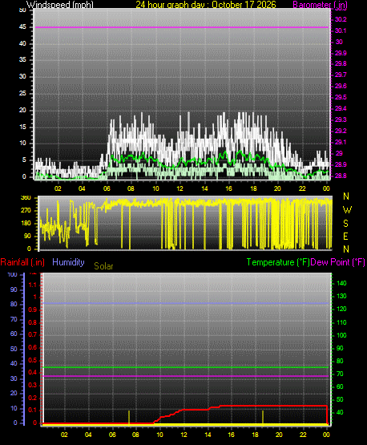This screenshot has width=367, height=445.
Task: Click the '0.1' rainfall axis value
Action: (x=33, y=410)
